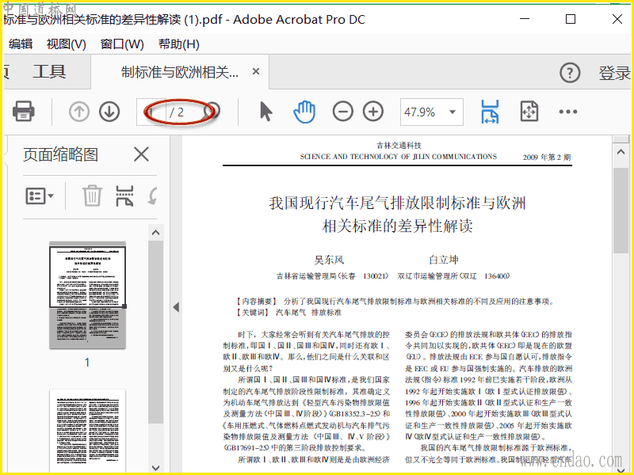Viewport: 634px width, 475px height.
Task: Go to next page with down arrow
Action: pos(109,112)
